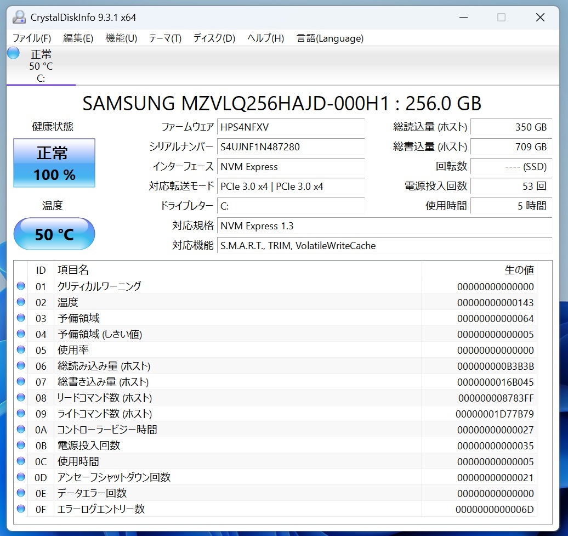This screenshot has width=568, height=536.
Task: Click the drive letter field C:
Action: pyautogui.click(x=291, y=206)
